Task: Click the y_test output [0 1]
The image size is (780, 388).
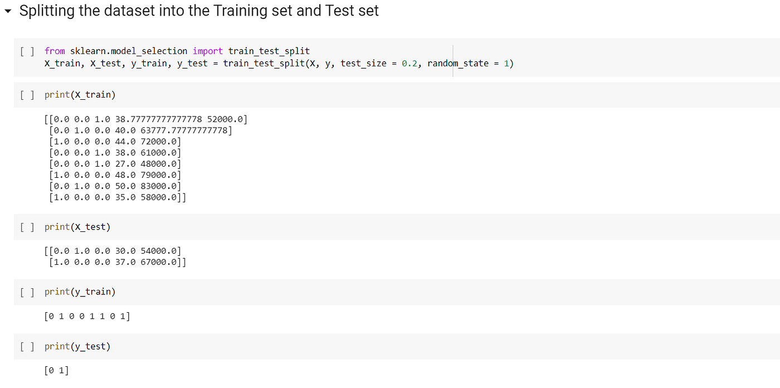Action: point(57,371)
